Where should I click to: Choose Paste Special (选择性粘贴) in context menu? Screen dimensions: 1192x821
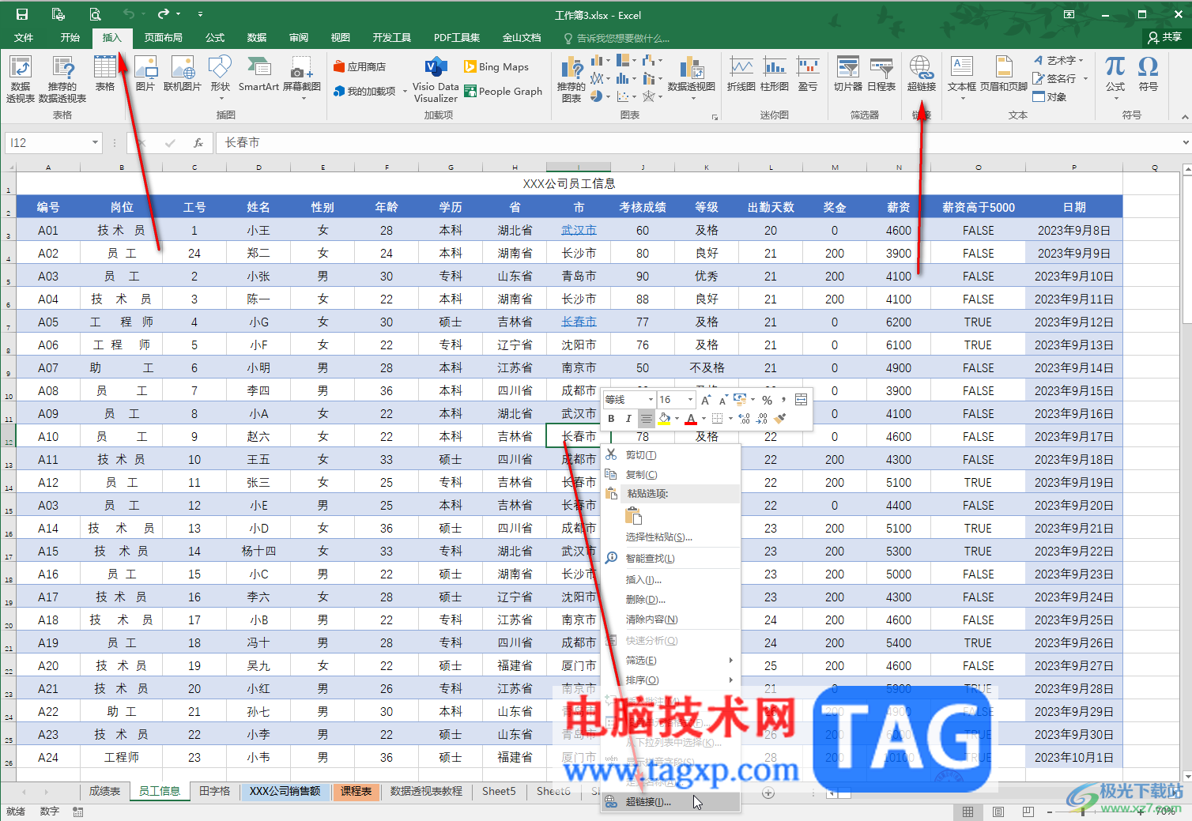[x=671, y=537]
